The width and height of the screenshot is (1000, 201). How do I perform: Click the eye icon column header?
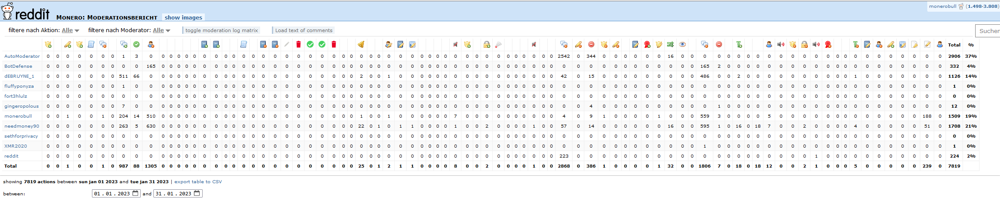pos(682,44)
